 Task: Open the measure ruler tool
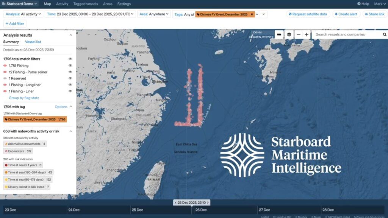279,34
